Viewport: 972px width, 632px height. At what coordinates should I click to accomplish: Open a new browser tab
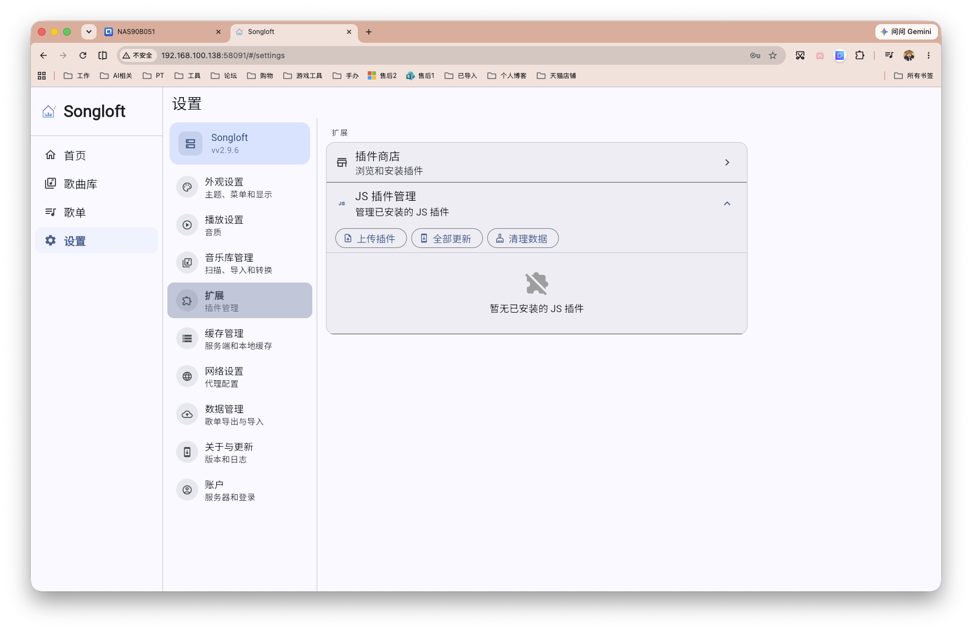pos(369,32)
